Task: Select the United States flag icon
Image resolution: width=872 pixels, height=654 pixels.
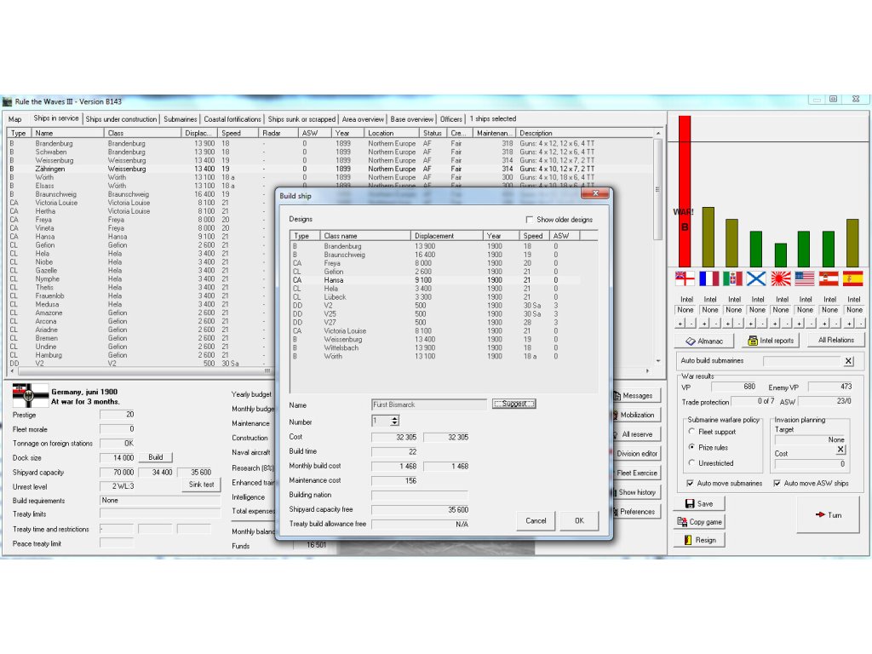Action: (x=805, y=278)
